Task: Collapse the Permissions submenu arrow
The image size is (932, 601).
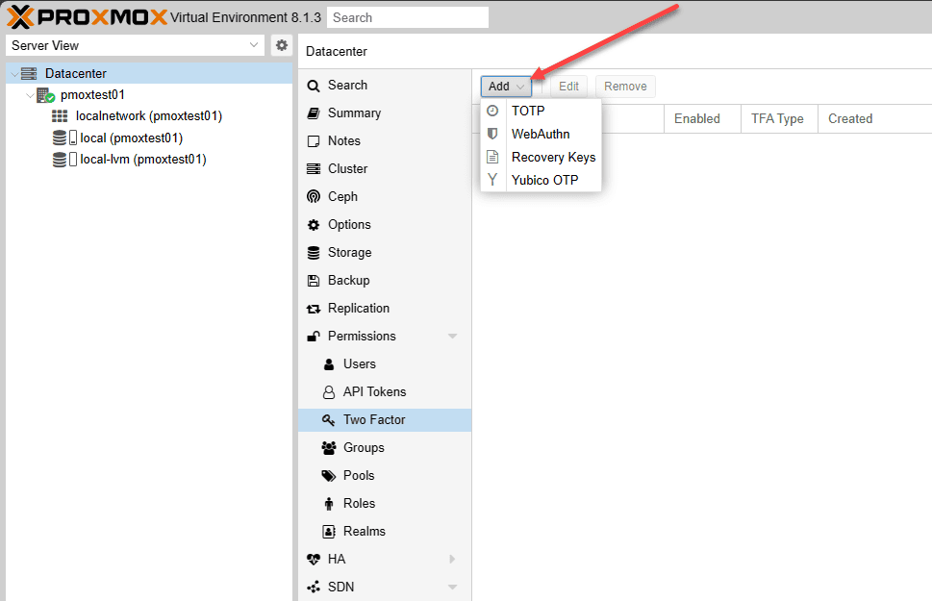Action: click(452, 337)
